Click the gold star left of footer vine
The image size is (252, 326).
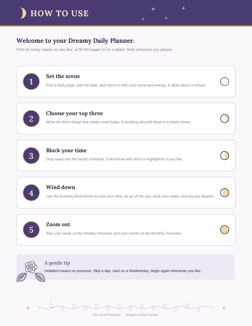tap(28, 308)
